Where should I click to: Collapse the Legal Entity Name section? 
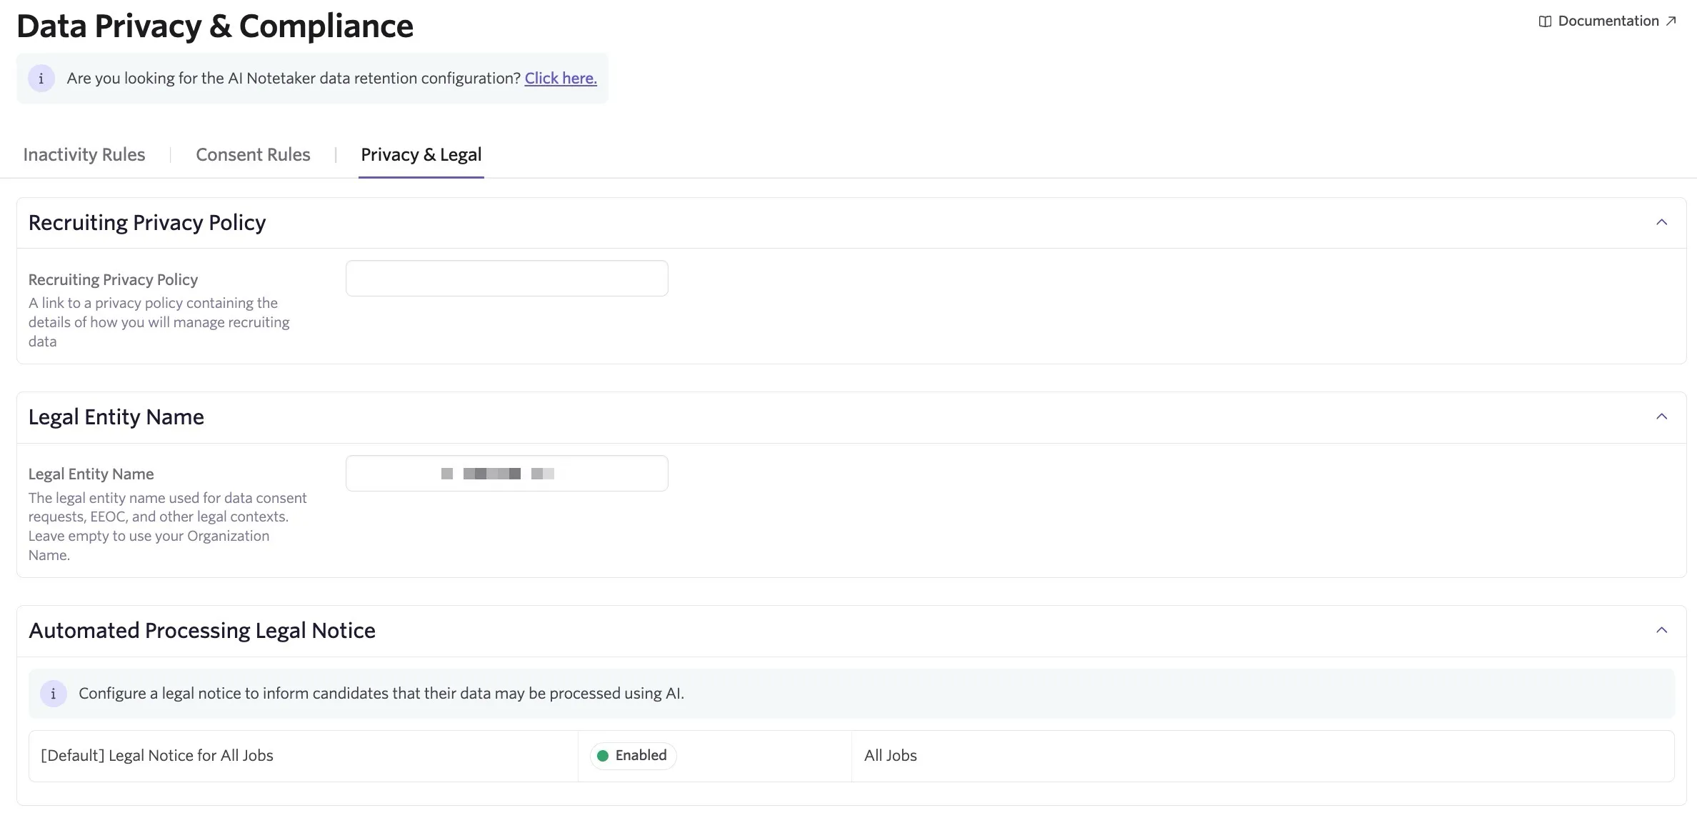(1662, 417)
